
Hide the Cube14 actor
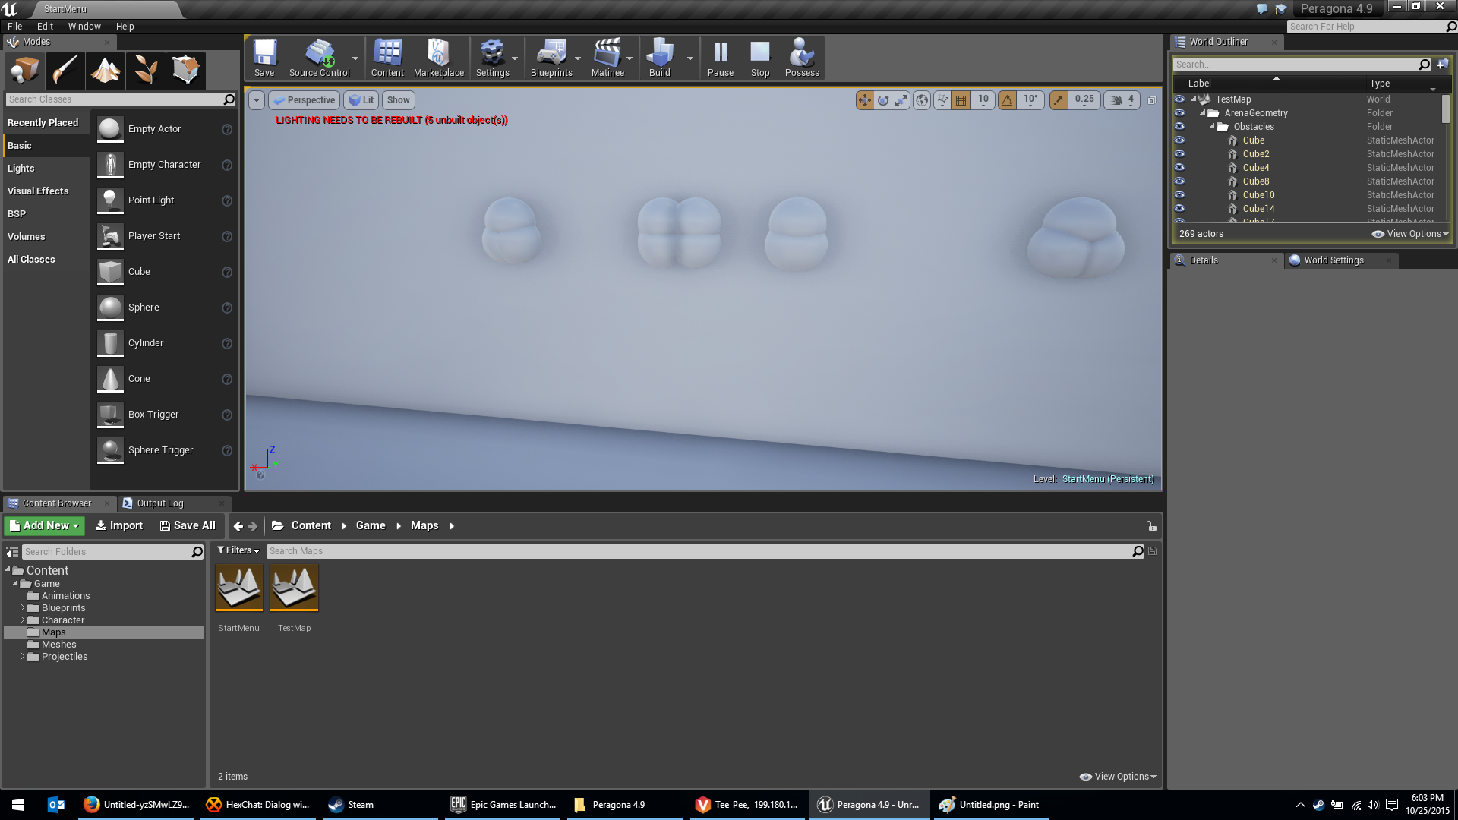click(x=1179, y=208)
